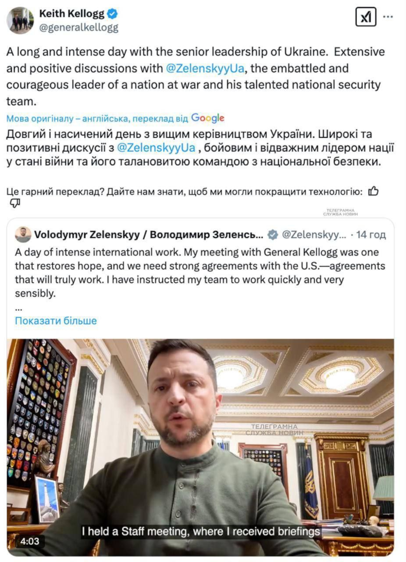
Task: Open the '14 год' timestamp link
Action: pos(370,235)
